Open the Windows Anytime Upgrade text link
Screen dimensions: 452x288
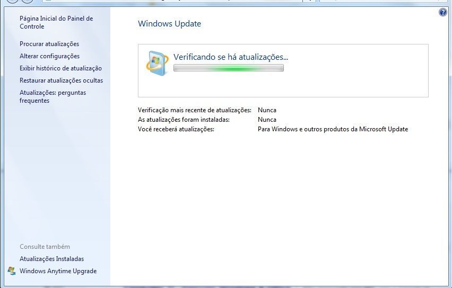(58, 271)
